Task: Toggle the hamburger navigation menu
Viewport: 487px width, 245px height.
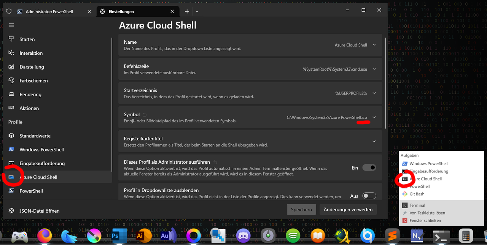Action: (11, 25)
